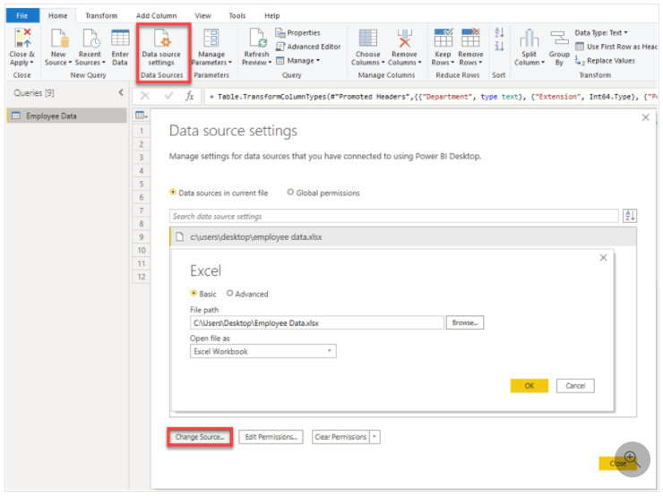Click the Clear Permissions button
Viewport: 663px width, 498px height.
click(x=340, y=437)
